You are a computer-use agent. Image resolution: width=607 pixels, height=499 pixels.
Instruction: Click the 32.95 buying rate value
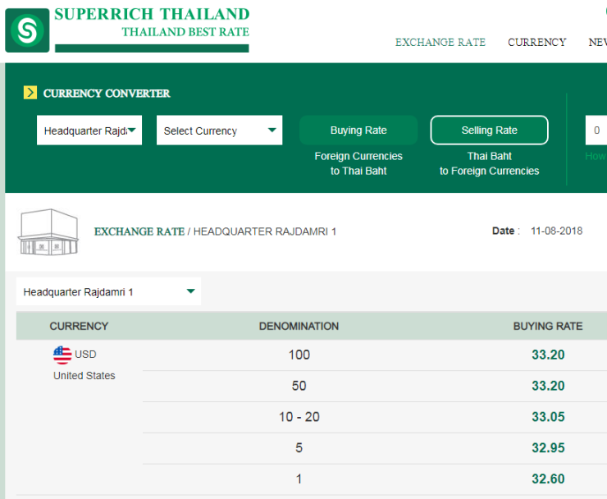click(x=548, y=448)
